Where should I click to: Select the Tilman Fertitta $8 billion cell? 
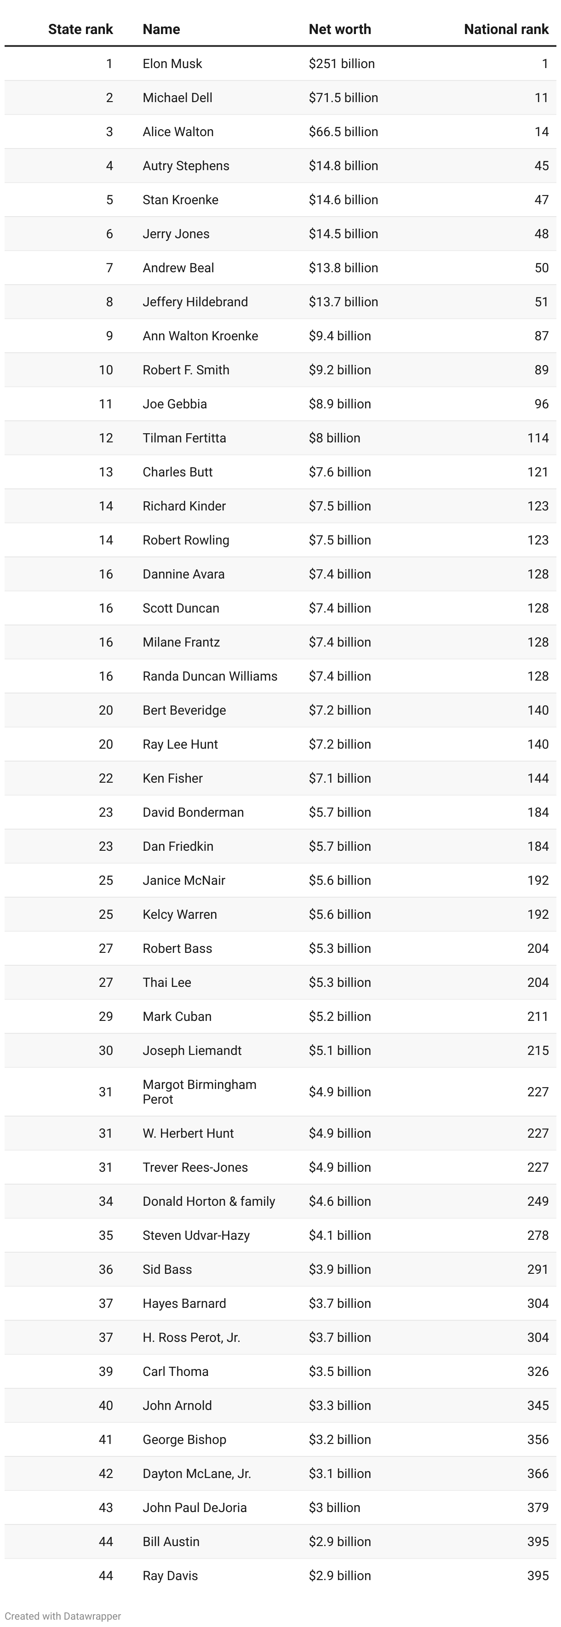(334, 438)
